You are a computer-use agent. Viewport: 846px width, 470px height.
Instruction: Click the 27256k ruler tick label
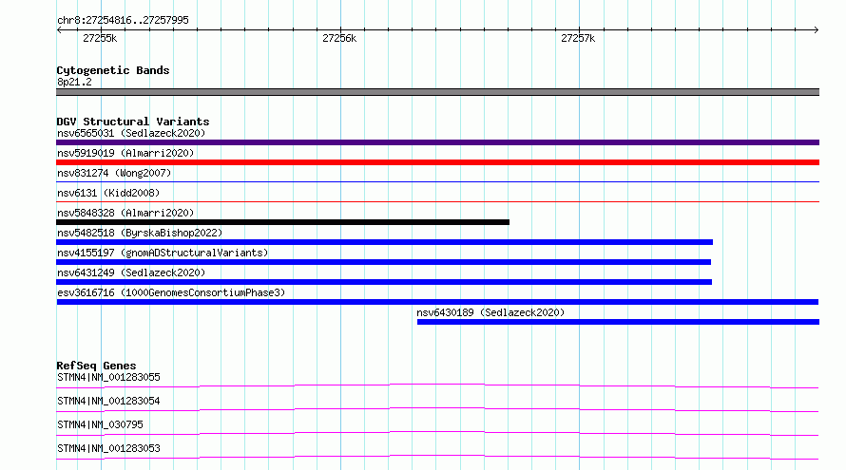click(339, 38)
